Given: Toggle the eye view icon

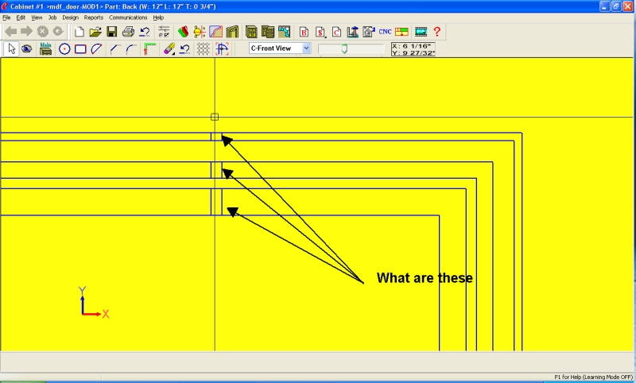Looking at the screenshot, I should pyautogui.click(x=27, y=48).
